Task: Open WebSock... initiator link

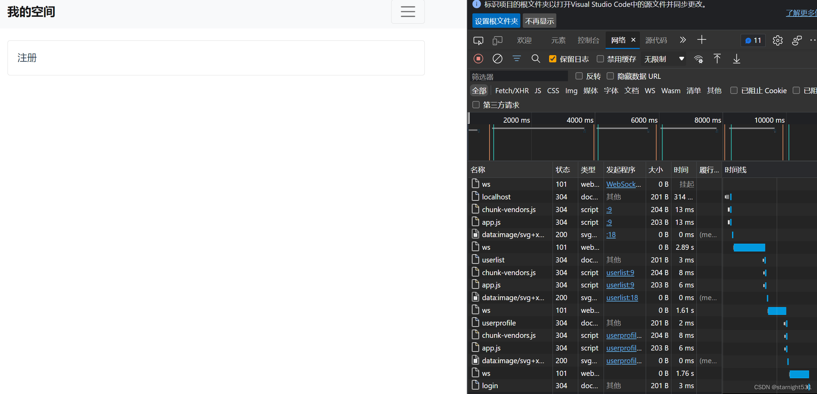Action: [x=623, y=184]
